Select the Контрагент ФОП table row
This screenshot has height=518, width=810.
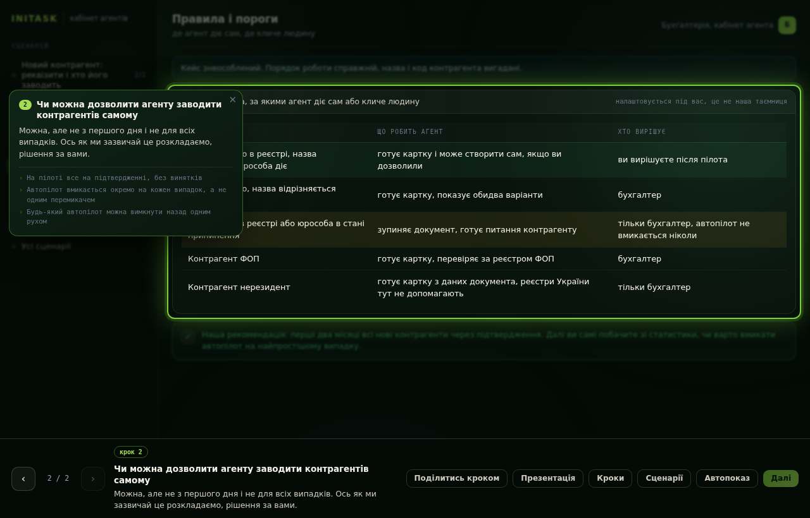tap(484, 259)
